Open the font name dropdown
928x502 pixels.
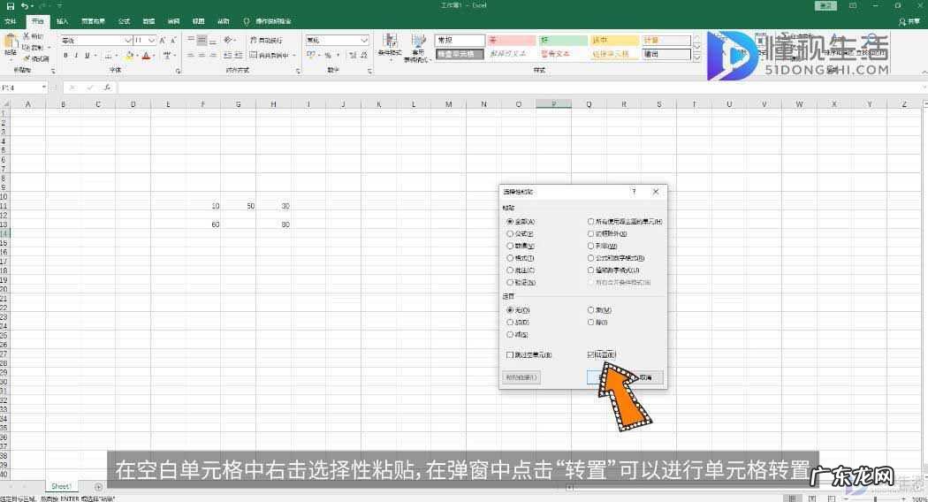pos(127,41)
